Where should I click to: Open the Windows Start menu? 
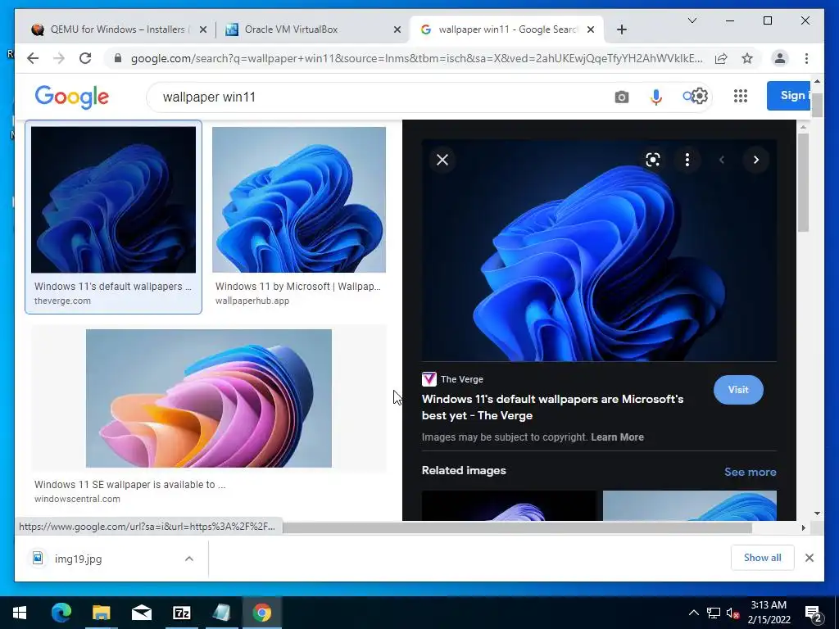coord(20,613)
